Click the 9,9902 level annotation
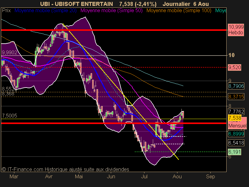This screenshot has height=187, width=249. [10, 53]
